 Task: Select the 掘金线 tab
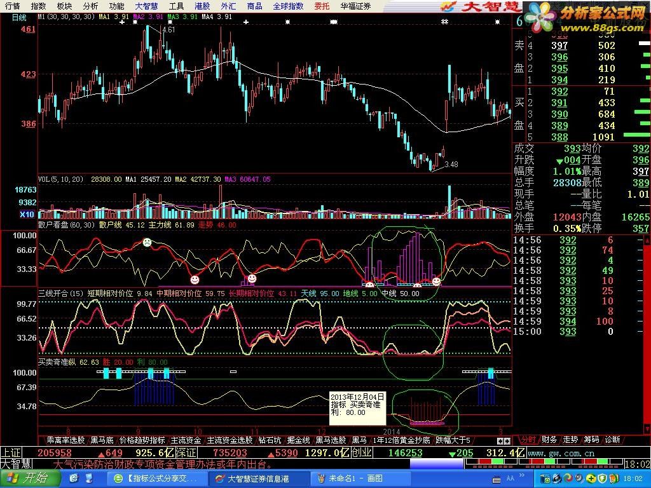tap(299, 440)
